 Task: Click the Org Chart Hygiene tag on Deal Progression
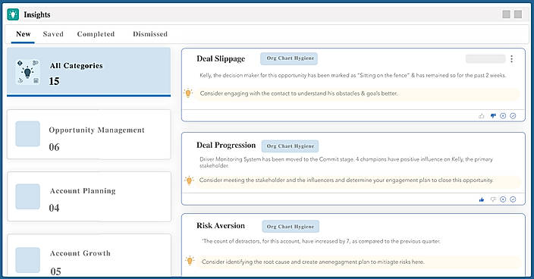291,146
